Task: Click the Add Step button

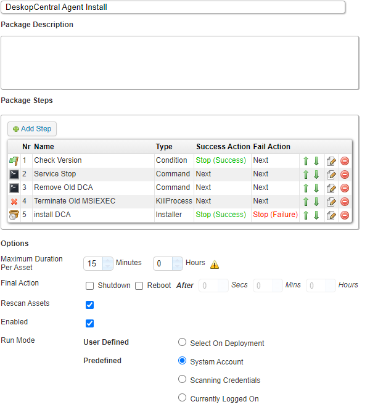Action: tap(32, 129)
